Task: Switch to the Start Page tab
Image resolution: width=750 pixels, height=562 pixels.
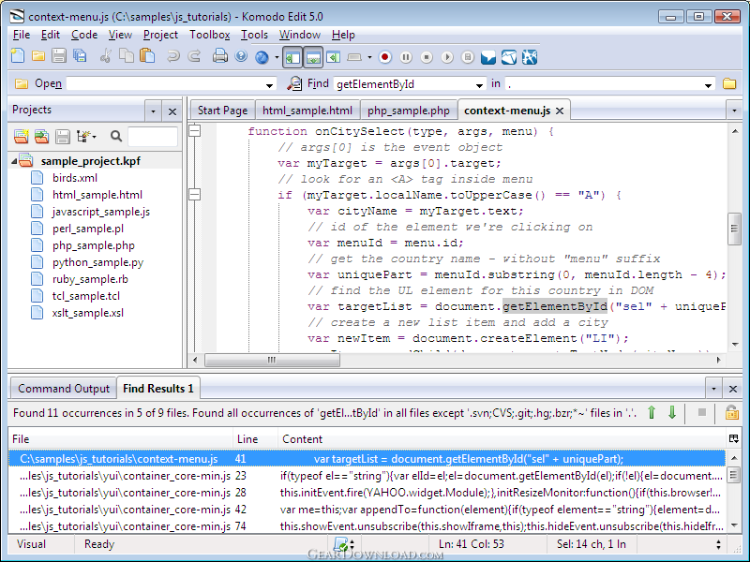Action: click(x=222, y=111)
